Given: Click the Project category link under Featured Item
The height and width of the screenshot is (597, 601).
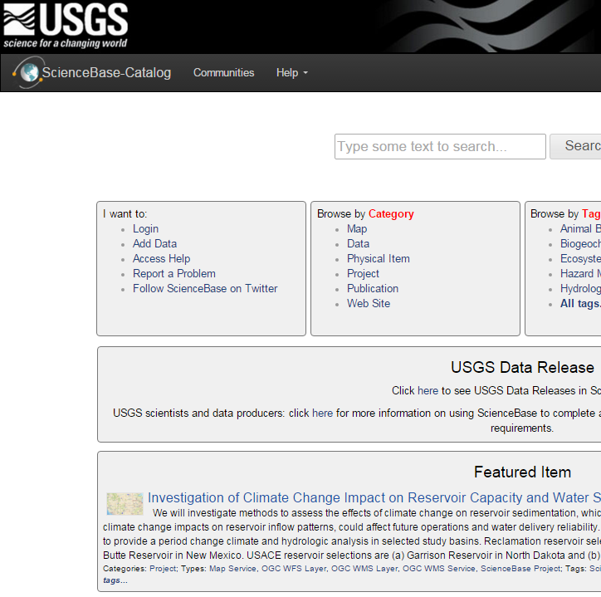Looking at the screenshot, I should click(164, 569).
